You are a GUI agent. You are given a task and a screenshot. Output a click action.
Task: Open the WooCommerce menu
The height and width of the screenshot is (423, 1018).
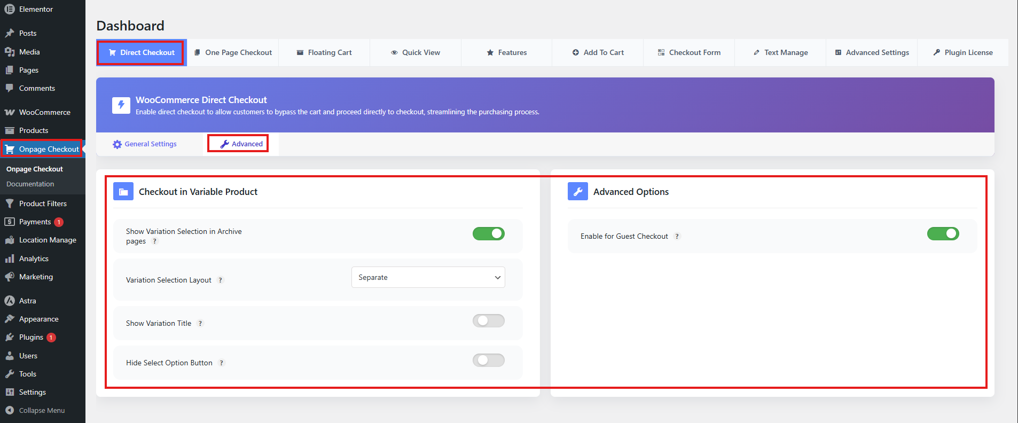tap(43, 112)
